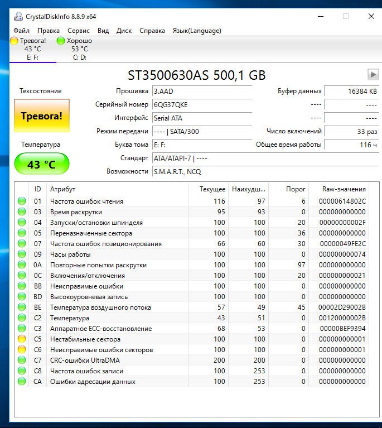Click the ST3500630AS 500,1 GB model title
Viewport: 382px width, 428px height.
(196, 75)
